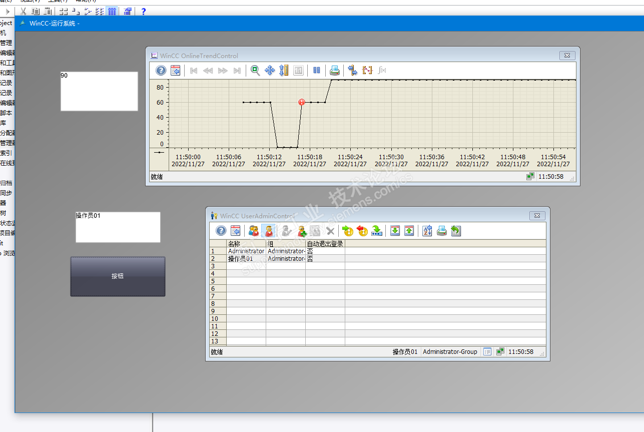
Task: Click the orange-bracket time range icon
Action: coord(368,71)
